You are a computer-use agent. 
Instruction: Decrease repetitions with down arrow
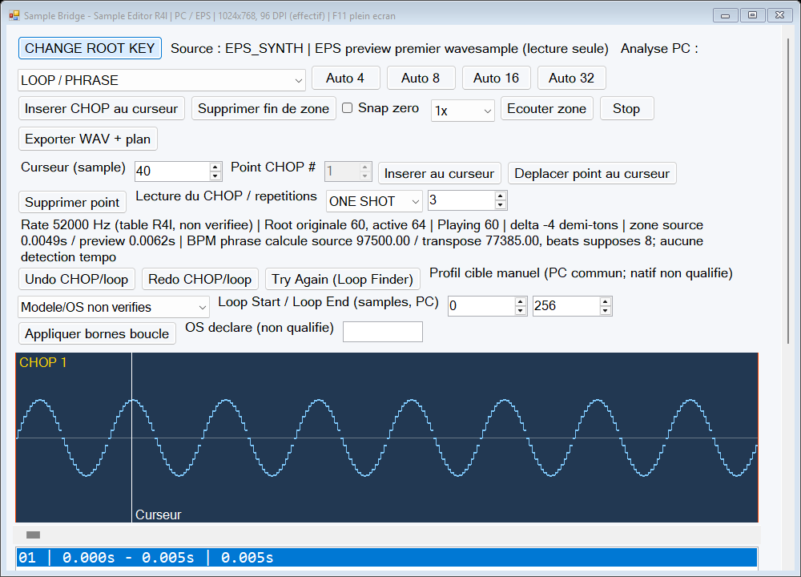[501, 205]
